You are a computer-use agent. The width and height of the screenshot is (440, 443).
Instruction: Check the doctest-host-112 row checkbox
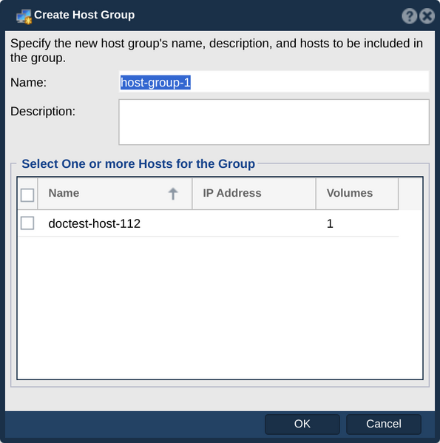pos(27,223)
